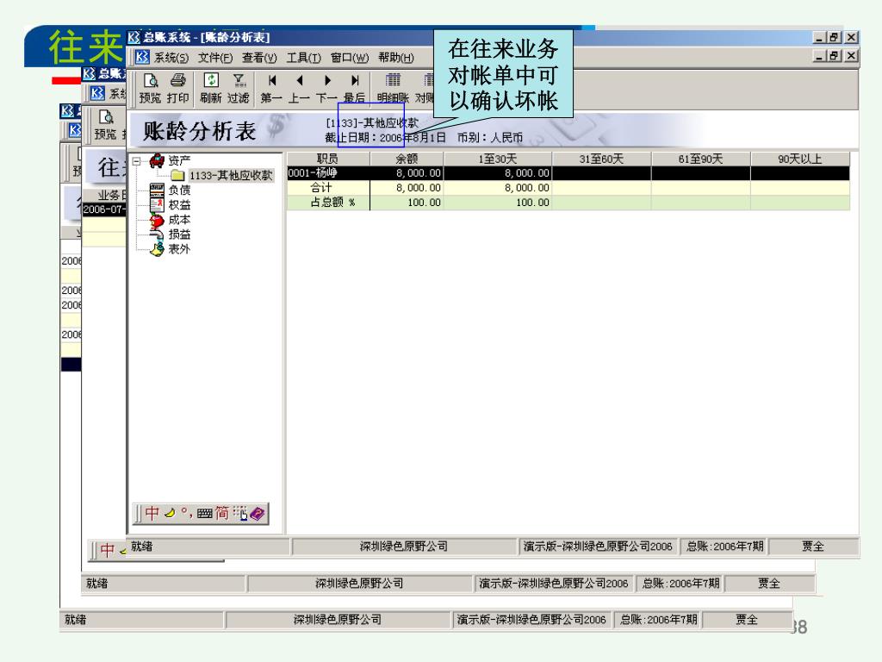
Task: Open the 帮助(H) menu
Action: click(396, 58)
